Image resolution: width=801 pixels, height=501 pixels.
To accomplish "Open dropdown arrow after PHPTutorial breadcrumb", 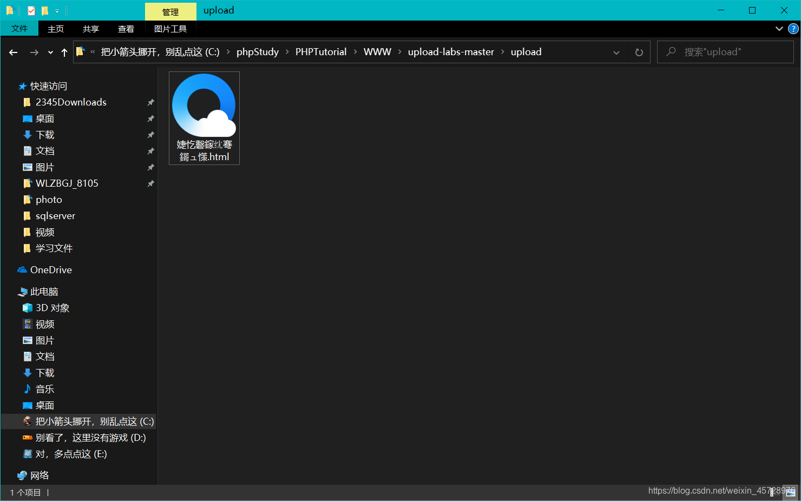I will tap(356, 52).
